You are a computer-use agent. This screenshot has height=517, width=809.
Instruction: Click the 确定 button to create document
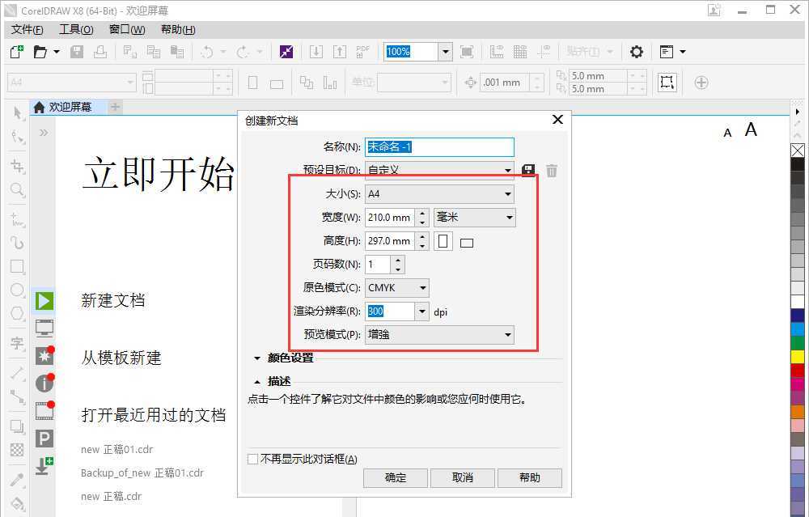[395, 477]
